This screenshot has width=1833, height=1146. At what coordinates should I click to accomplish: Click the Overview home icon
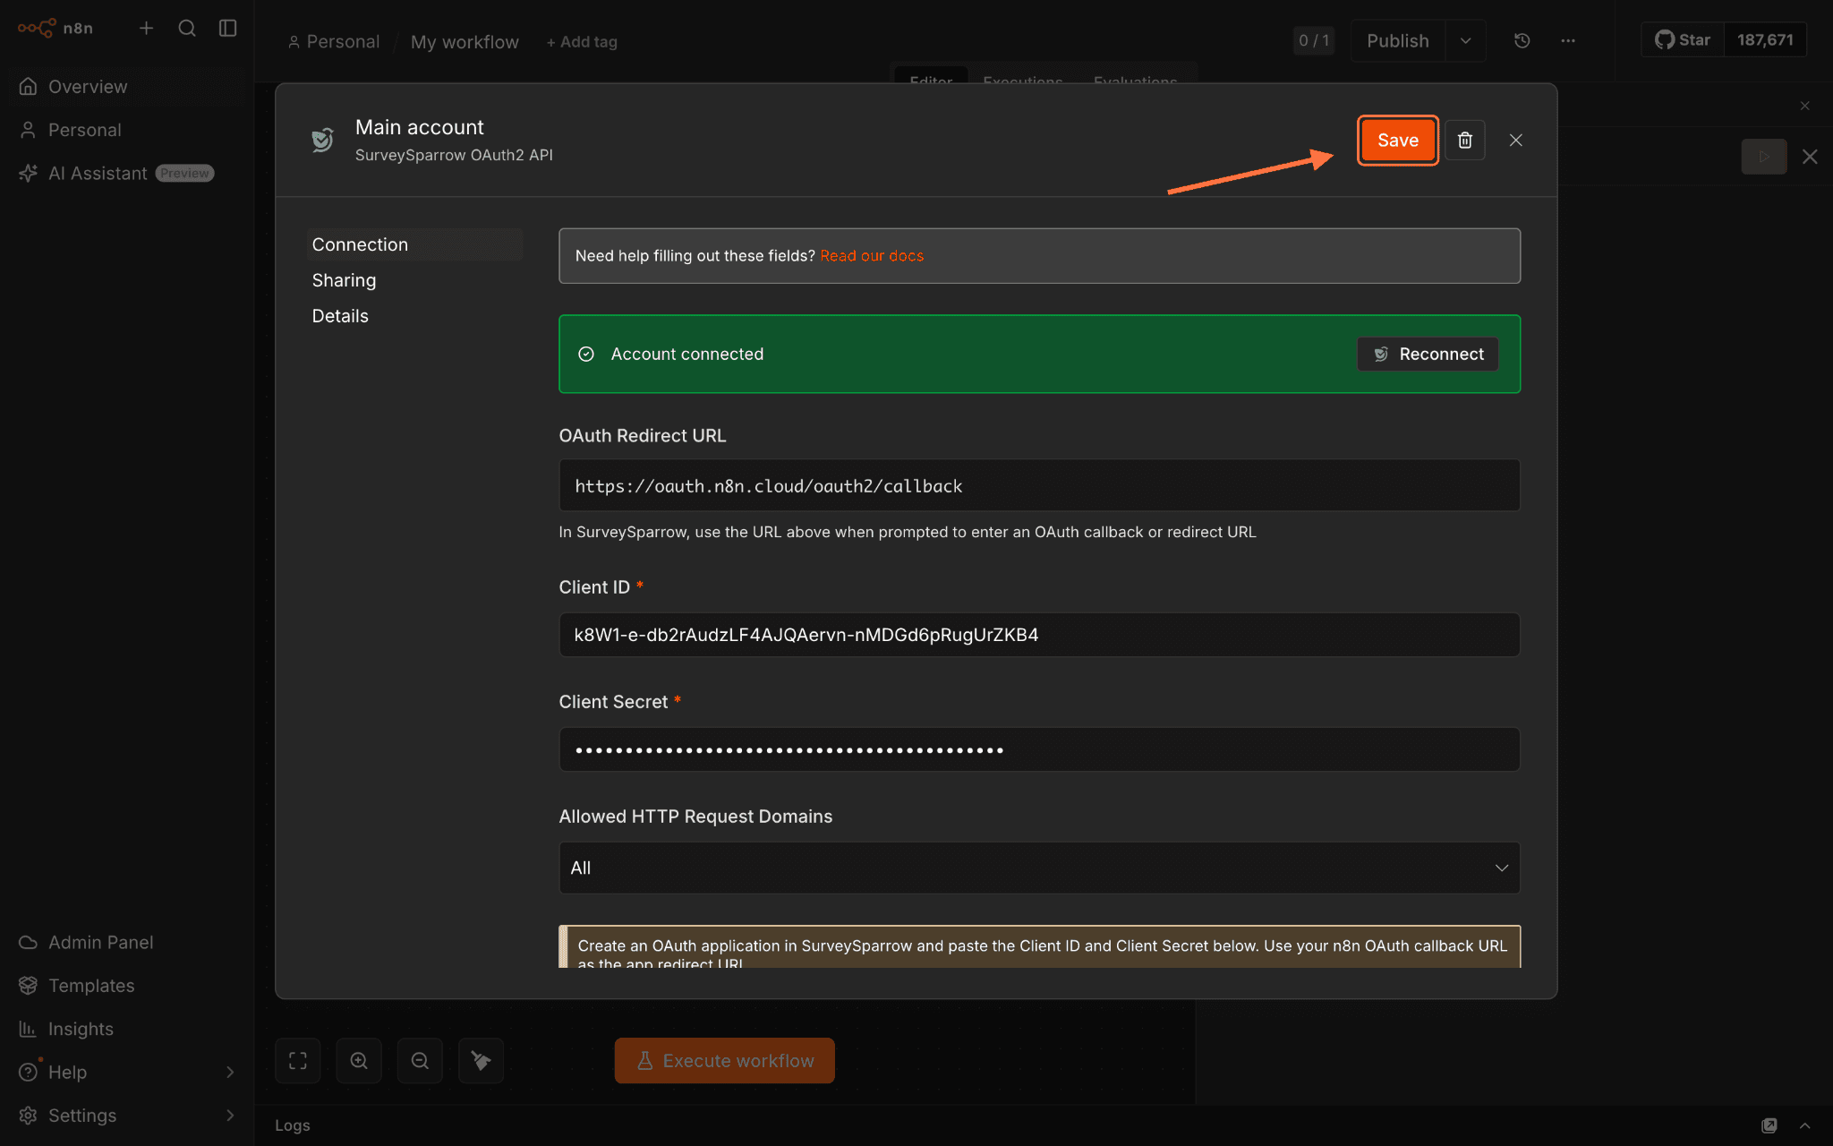click(x=29, y=87)
